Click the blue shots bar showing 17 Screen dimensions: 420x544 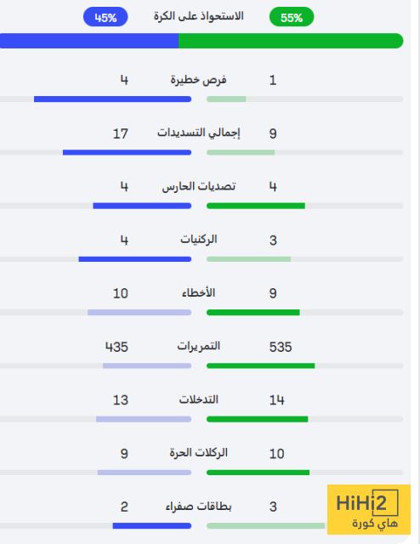(127, 152)
